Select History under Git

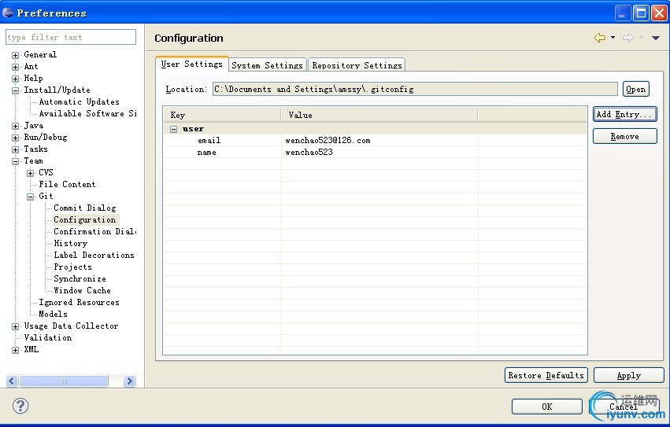tap(71, 244)
